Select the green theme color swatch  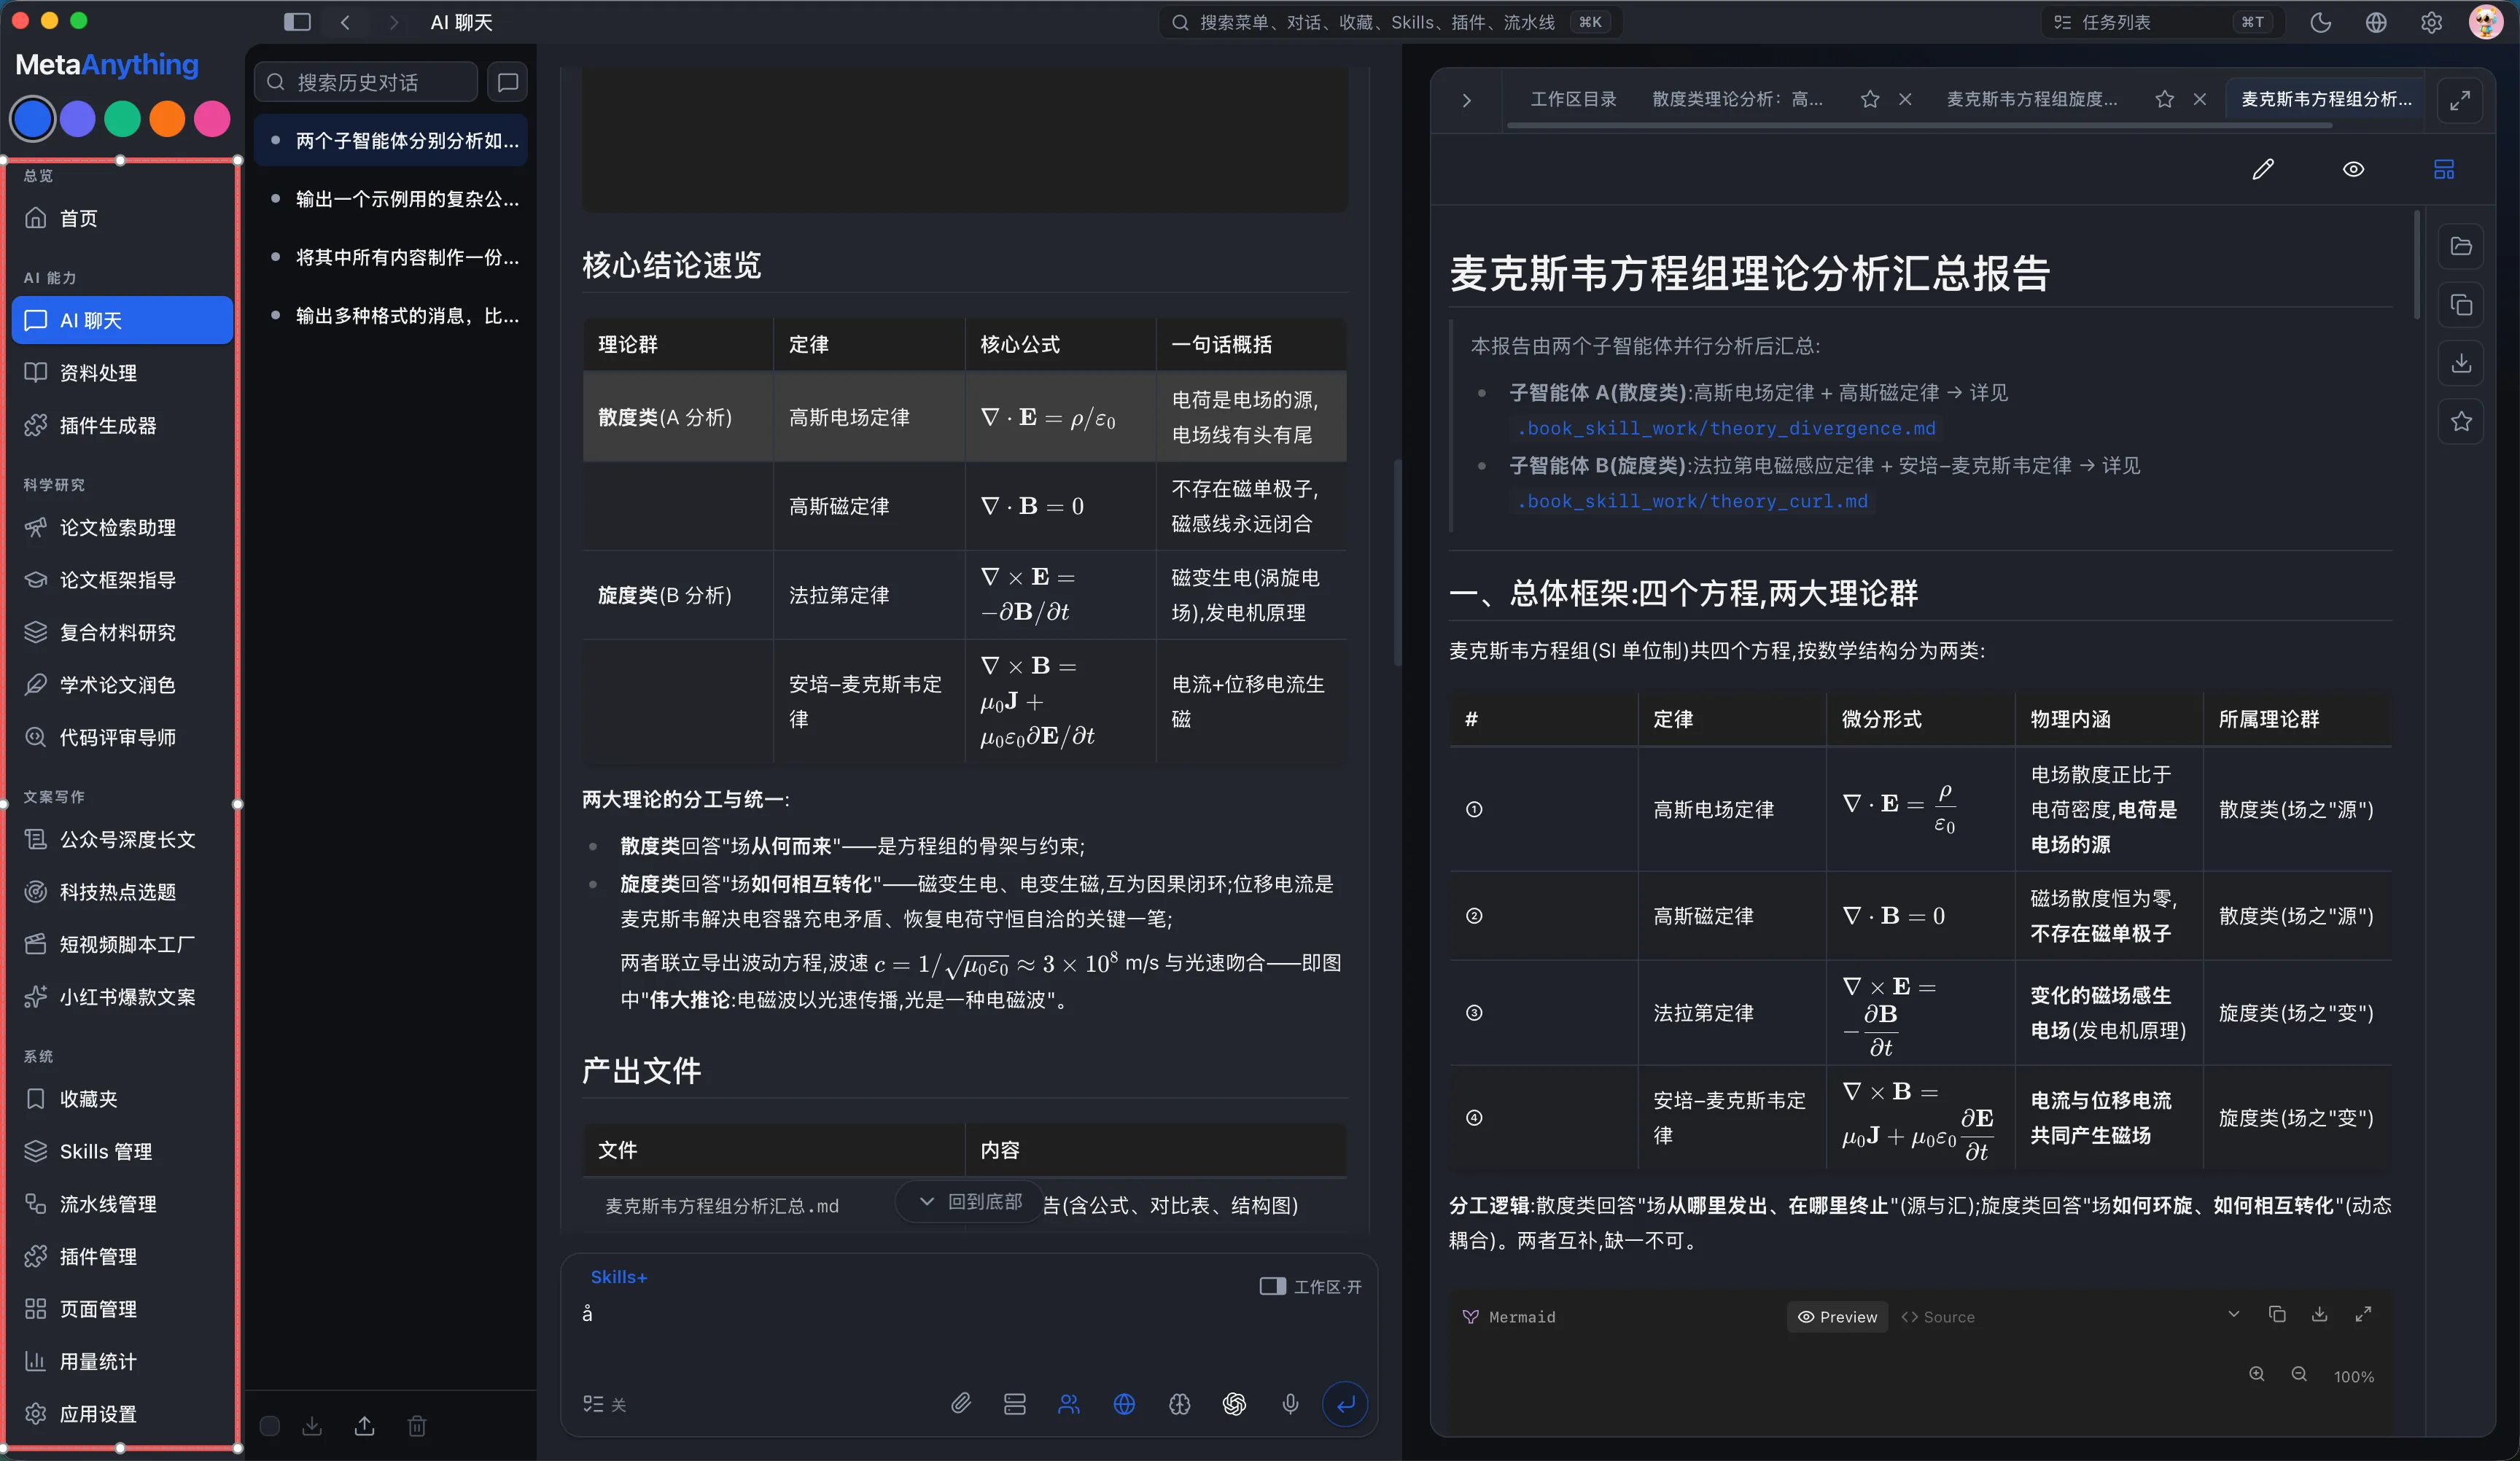(x=123, y=119)
